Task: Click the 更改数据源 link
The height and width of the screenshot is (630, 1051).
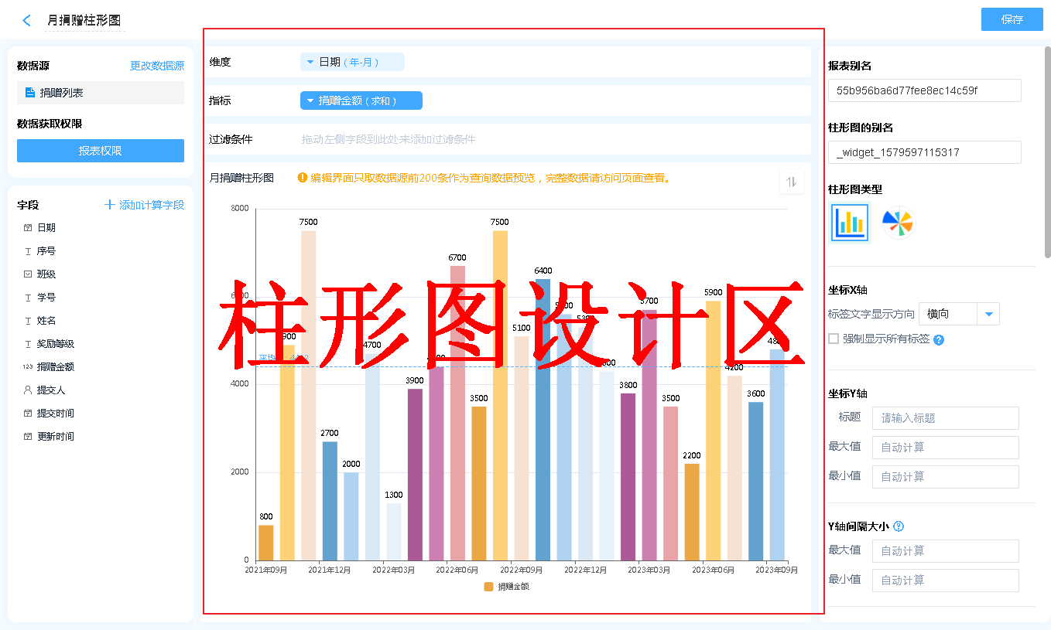Action: pos(157,66)
